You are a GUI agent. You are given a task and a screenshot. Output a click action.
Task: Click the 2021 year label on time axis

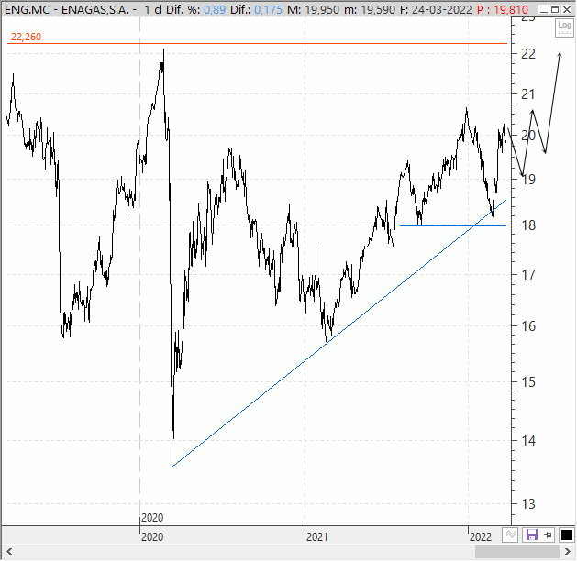316,537
